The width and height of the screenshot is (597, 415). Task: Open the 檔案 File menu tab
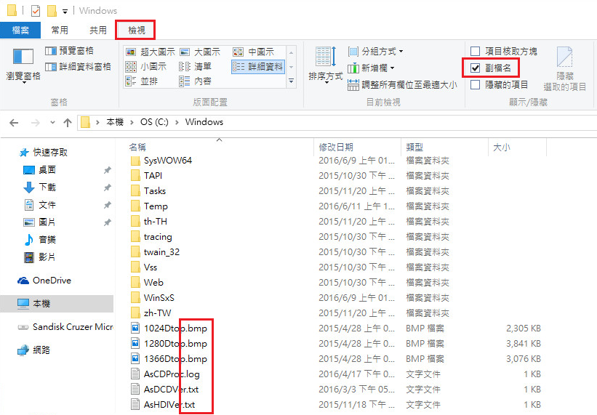(x=20, y=30)
